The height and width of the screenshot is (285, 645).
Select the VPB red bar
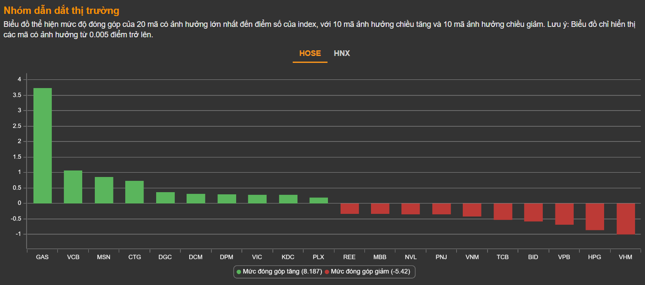564,214
